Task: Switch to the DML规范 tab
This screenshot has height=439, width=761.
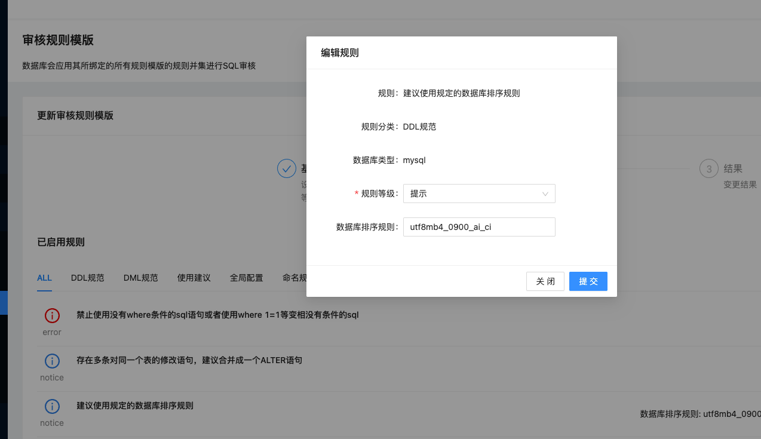Action: tap(140, 278)
